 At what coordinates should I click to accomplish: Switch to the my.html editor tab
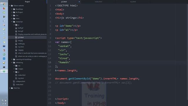click(133, 2)
